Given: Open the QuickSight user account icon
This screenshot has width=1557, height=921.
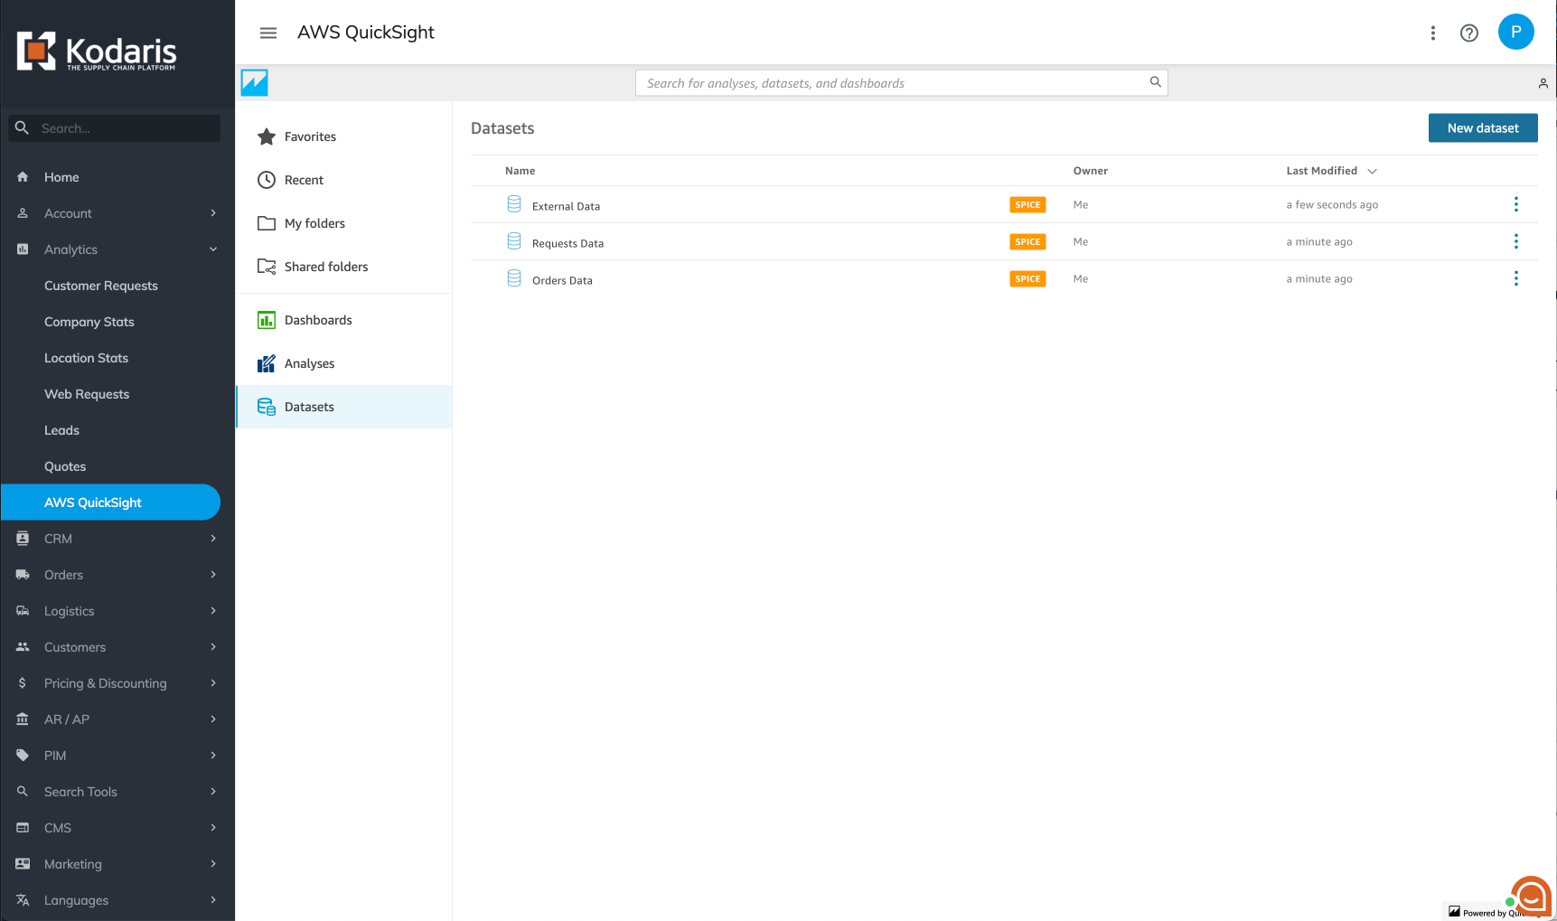Looking at the screenshot, I should [x=1543, y=83].
